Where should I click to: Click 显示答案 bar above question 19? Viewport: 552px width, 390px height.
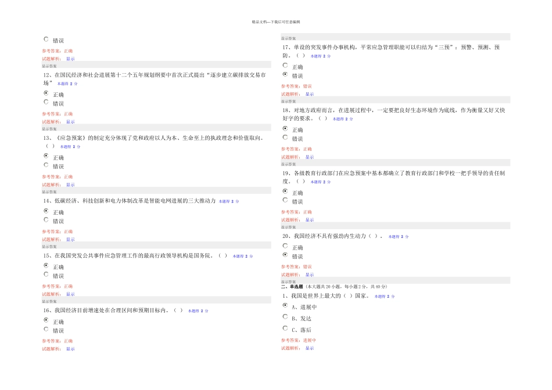tap(395, 163)
